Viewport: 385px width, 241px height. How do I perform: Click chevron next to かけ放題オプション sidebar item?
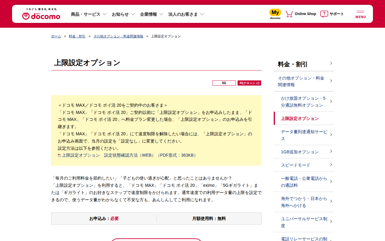pyautogui.click(x=331, y=101)
